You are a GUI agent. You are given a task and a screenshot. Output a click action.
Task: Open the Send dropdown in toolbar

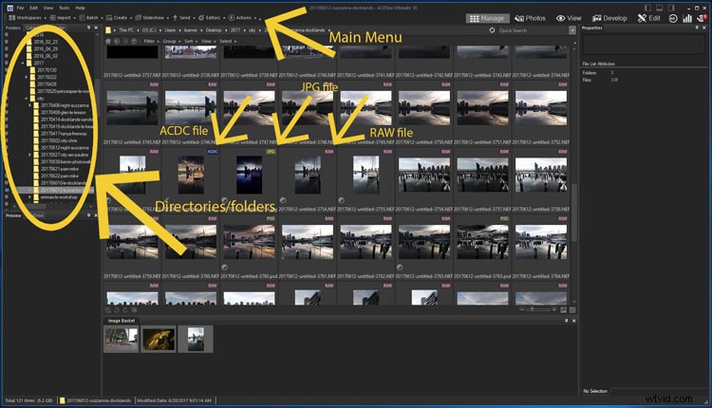pyautogui.click(x=183, y=18)
